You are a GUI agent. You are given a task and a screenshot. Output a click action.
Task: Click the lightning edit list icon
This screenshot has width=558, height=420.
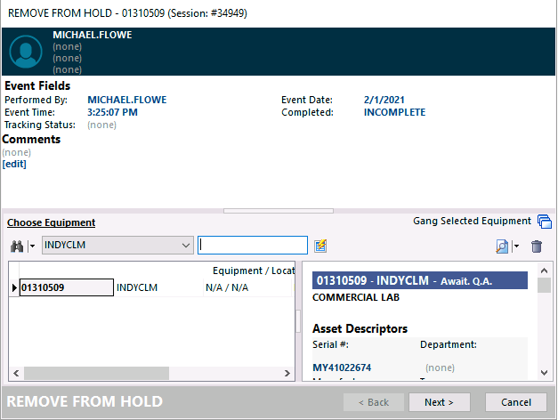pos(320,246)
